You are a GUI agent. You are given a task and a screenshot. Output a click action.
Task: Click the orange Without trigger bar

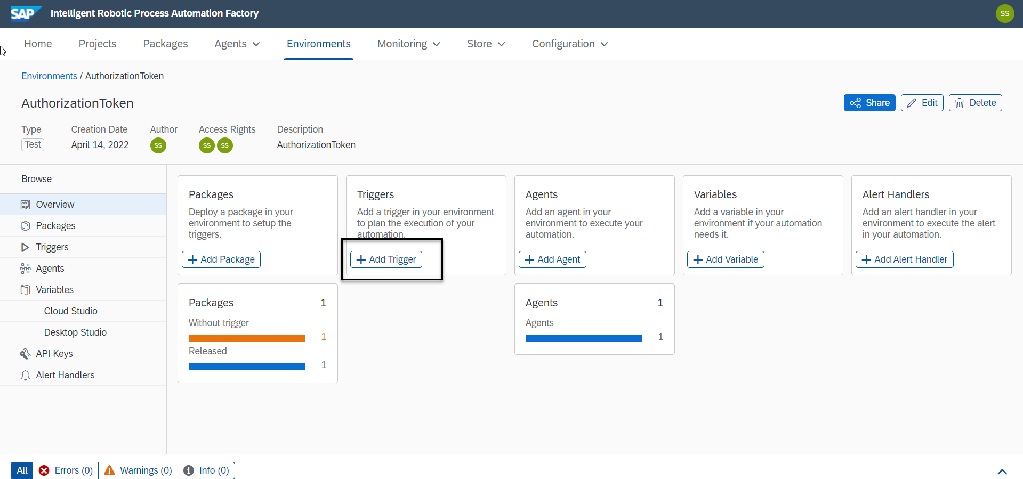247,338
